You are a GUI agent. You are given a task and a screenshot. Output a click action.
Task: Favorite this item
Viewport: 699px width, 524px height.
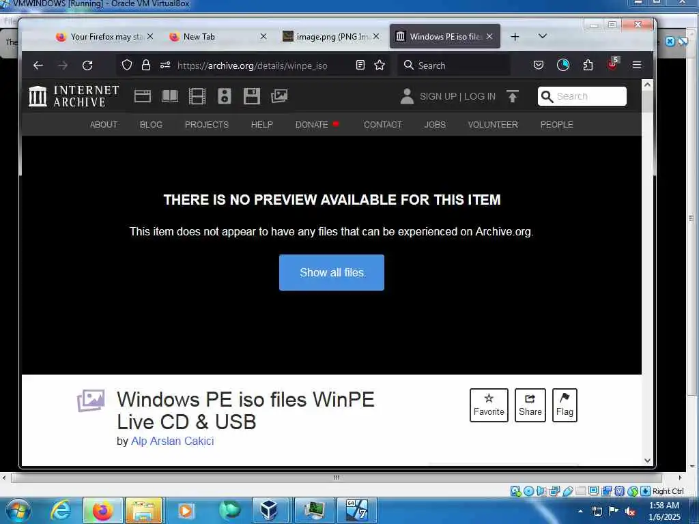(x=489, y=405)
